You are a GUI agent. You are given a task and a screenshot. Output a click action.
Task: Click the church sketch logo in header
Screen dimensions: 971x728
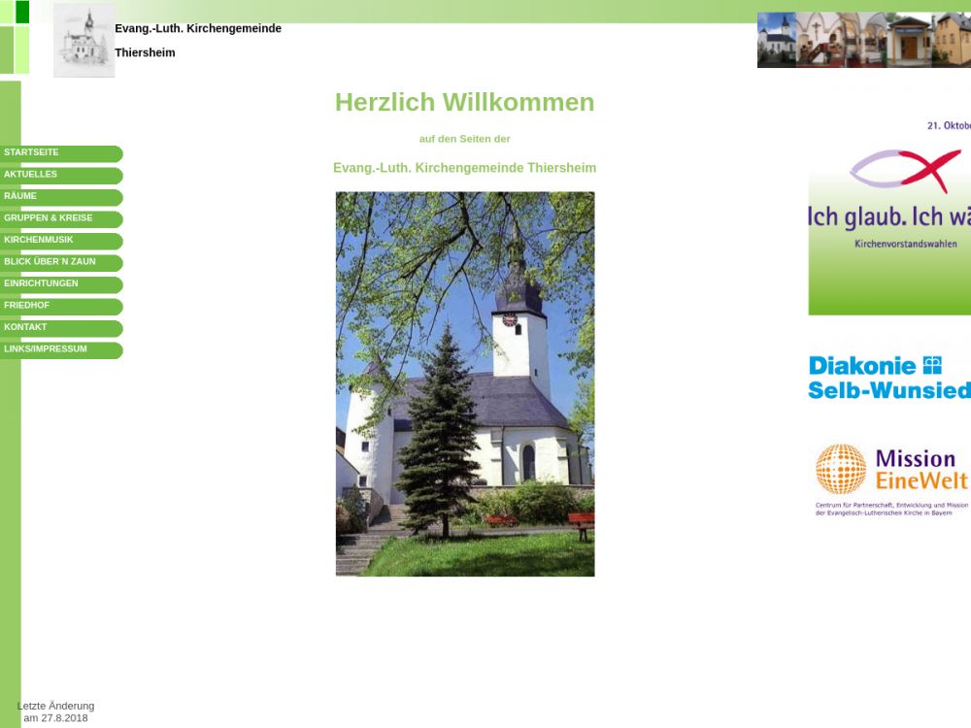(x=84, y=41)
